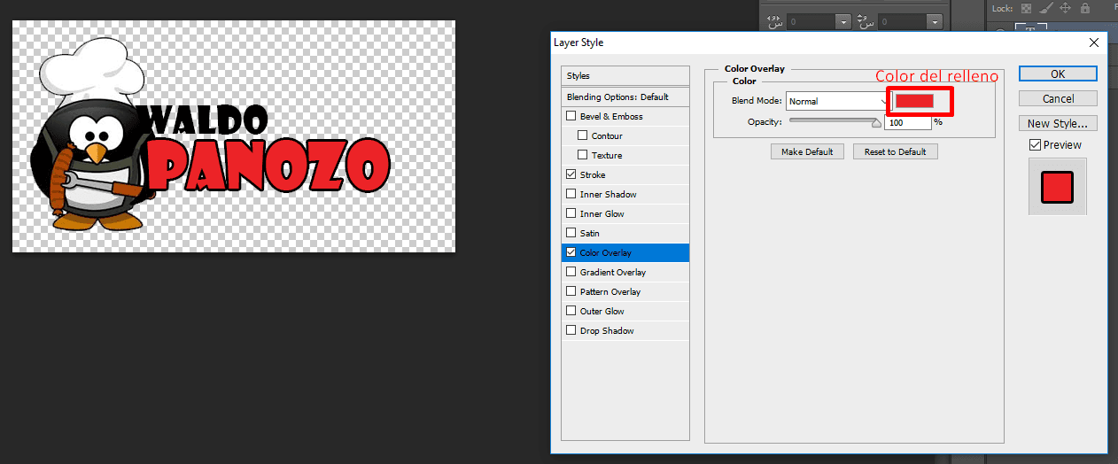This screenshot has height=464, width=1118.
Task: Select the Satin effect name
Action: [589, 233]
